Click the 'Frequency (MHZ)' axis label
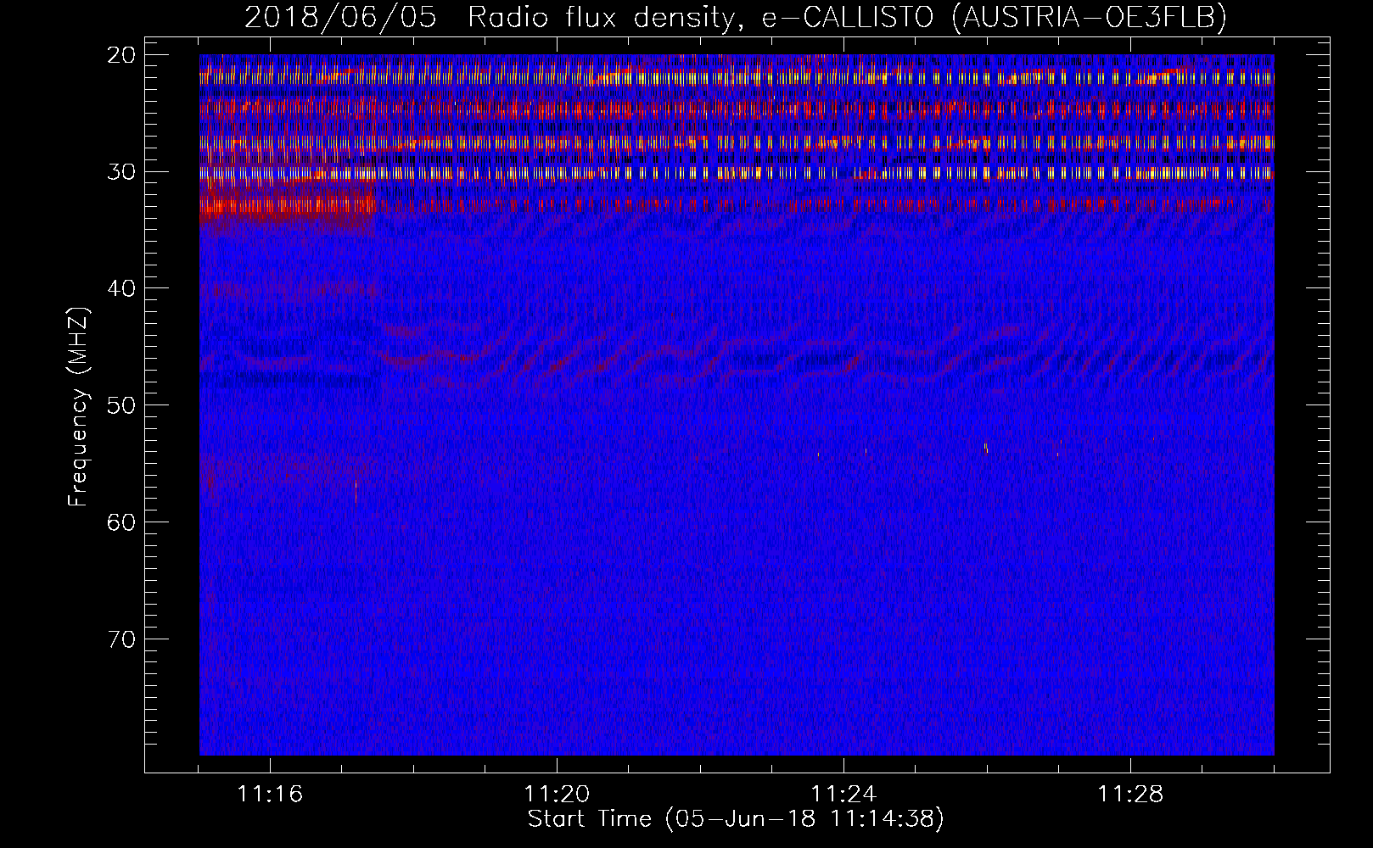Image resolution: width=1373 pixels, height=848 pixels. pyautogui.click(x=78, y=407)
